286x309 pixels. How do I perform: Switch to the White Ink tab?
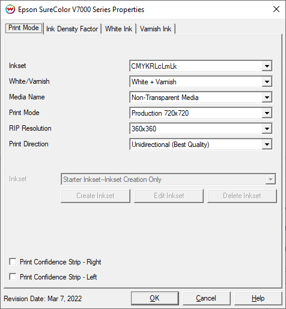(x=119, y=29)
